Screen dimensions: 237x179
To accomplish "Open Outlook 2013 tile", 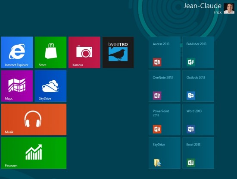I will pyautogui.click(x=198, y=86).
